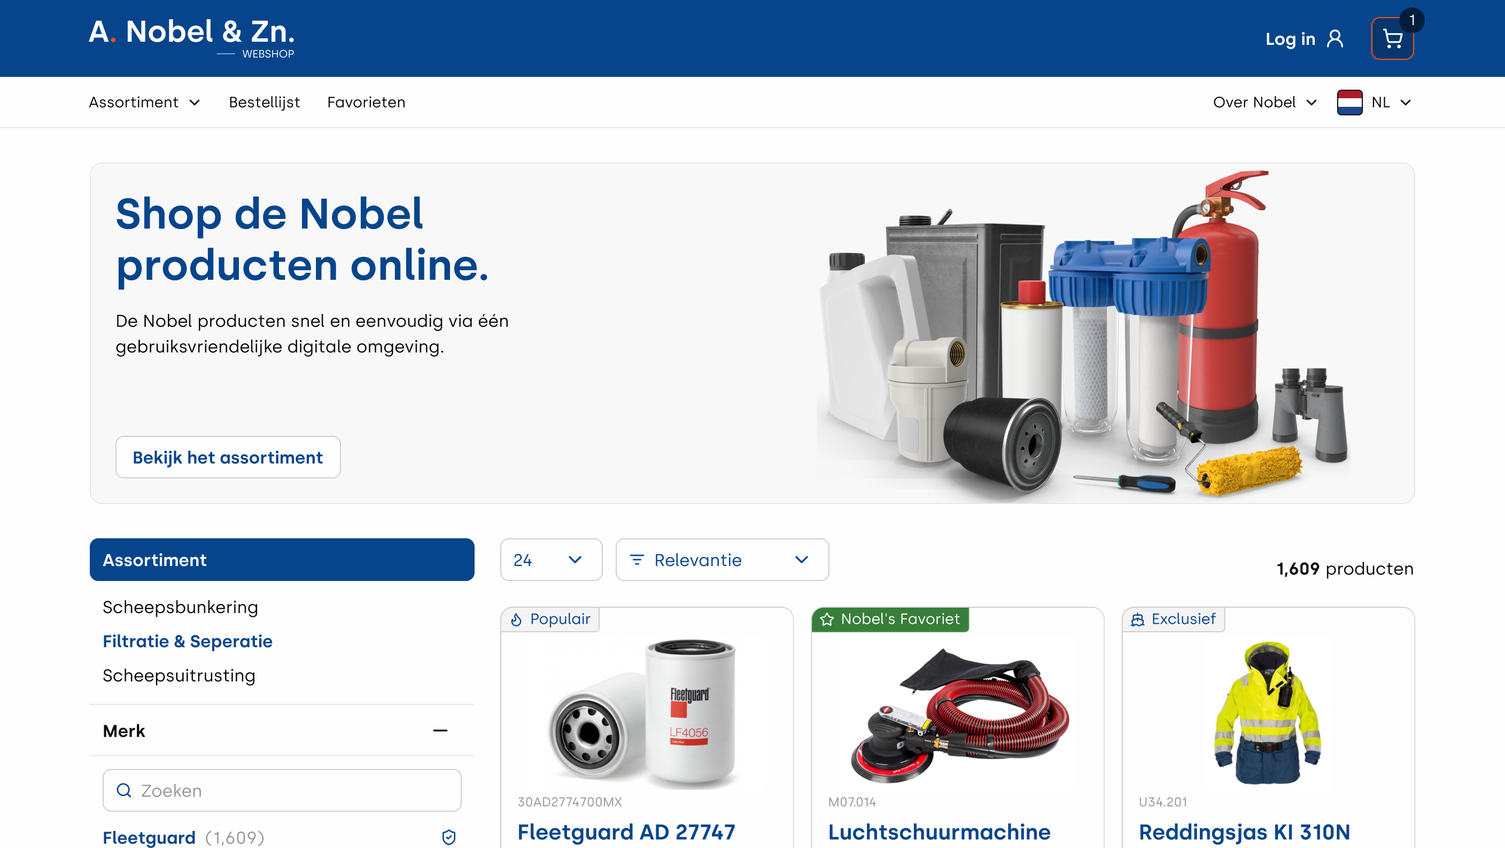Image resolution: width=1505 pixels, height=848 pixels.
Task: Open the NL language selector
Action: click(1375, 102)
